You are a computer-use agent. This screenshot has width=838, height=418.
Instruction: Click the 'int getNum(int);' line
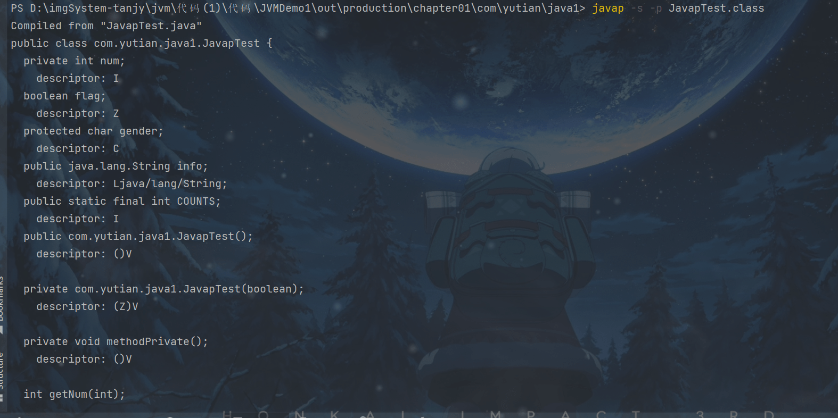[74, 395]
